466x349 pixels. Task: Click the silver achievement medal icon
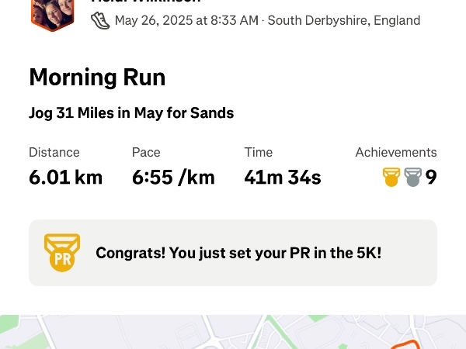(x=412, y=178)
